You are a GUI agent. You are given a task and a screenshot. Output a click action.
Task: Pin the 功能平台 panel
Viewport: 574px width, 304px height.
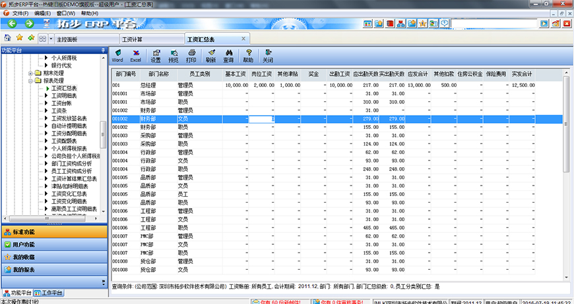pos(102,50)
